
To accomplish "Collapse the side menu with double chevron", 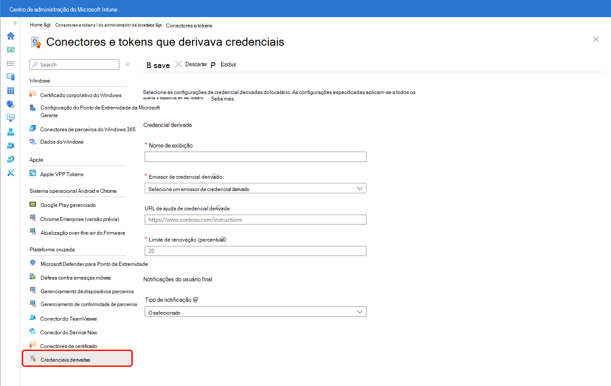I will point(128,65).
